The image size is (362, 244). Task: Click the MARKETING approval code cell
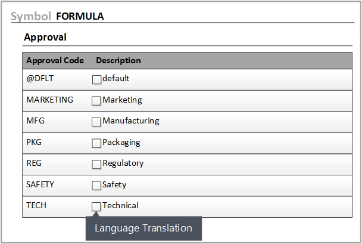click(49, 100)
